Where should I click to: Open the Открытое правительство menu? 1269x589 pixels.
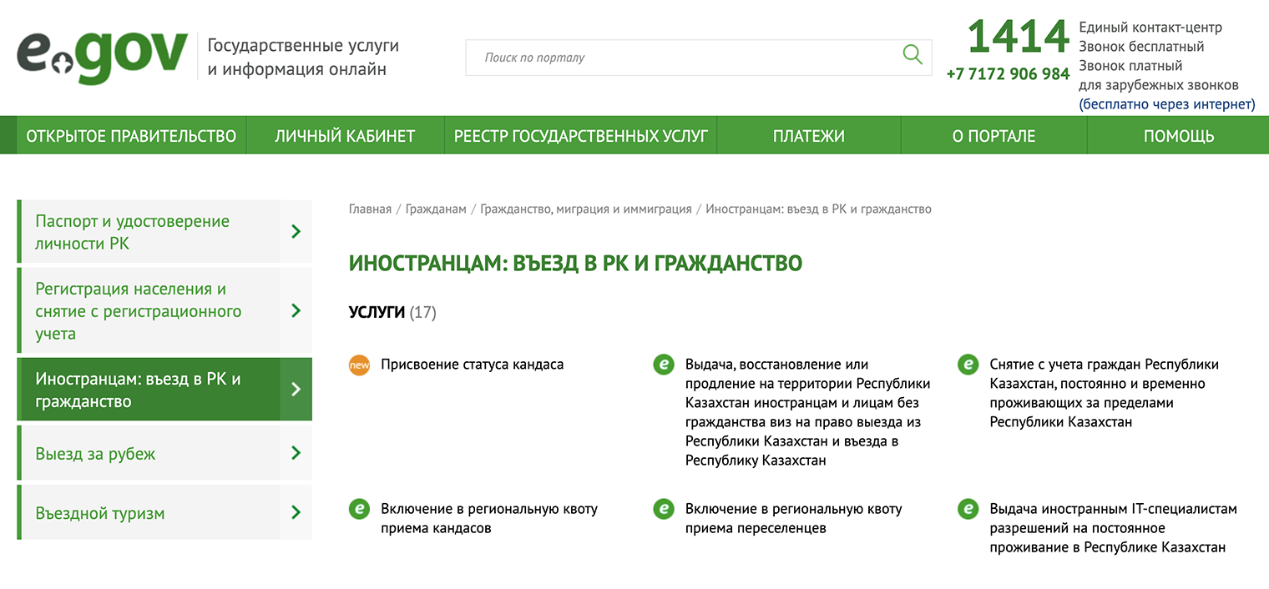pos(131,136)
